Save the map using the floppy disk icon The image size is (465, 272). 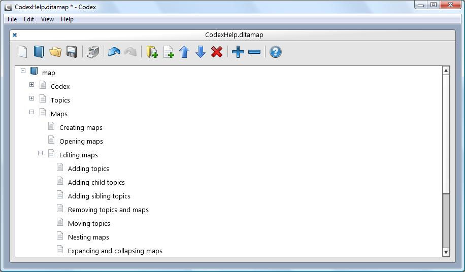coord(72,52)
